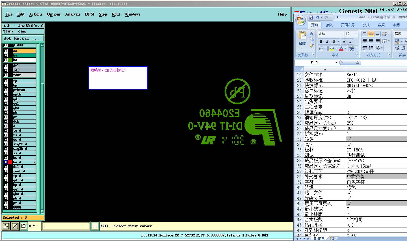Screen dimensions: 407x241
Task: Customize Quick Access Toolbar dropdown
Action: click(337, 18)
